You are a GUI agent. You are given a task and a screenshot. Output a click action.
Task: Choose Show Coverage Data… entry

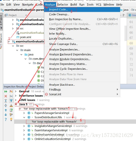tap(82, 44)
